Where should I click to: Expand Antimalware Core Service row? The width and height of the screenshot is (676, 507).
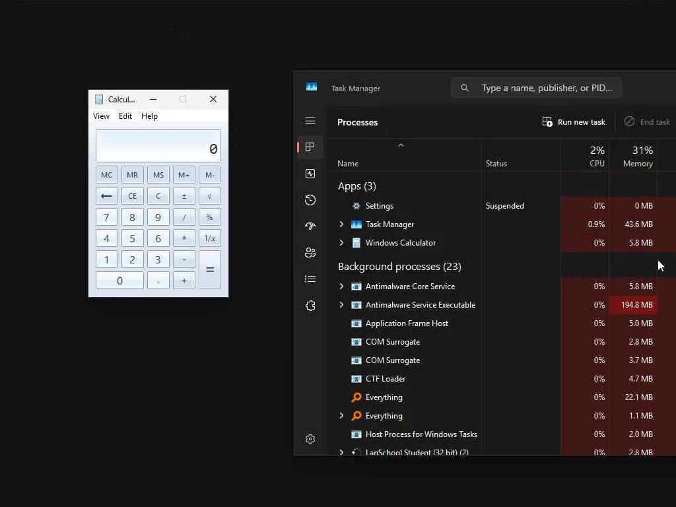[341, 287]
